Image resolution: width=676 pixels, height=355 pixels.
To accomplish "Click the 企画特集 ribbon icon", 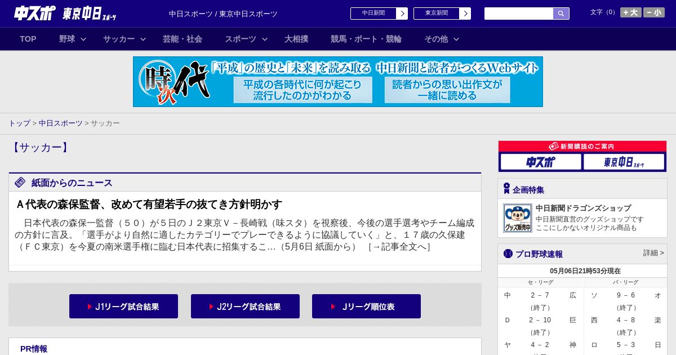I will 506,189.
